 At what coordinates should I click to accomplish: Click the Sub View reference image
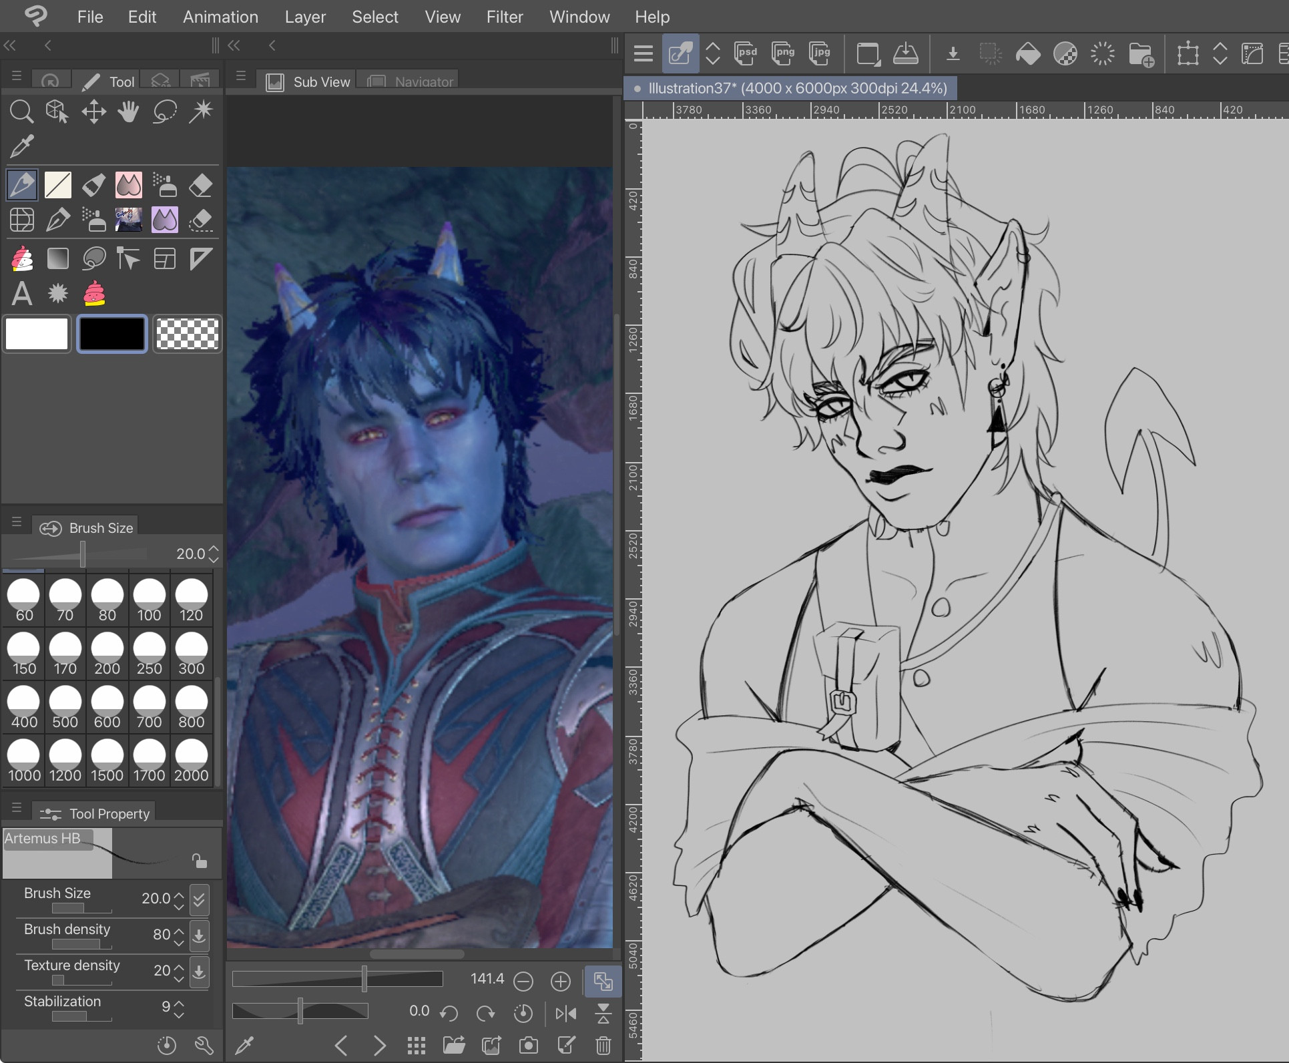pos(420,557)
